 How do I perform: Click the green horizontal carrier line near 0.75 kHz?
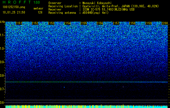coord(86,82)
